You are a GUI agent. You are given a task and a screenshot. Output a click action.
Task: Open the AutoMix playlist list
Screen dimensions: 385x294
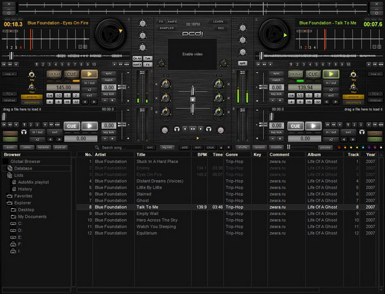(33, 182)
